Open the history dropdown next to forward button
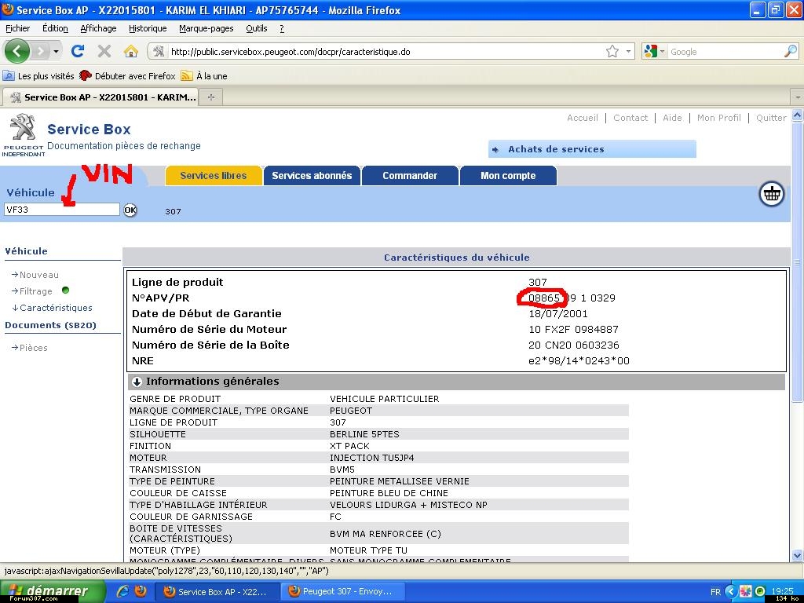Viewport: 804px width, 603px height. click(56, 51)
